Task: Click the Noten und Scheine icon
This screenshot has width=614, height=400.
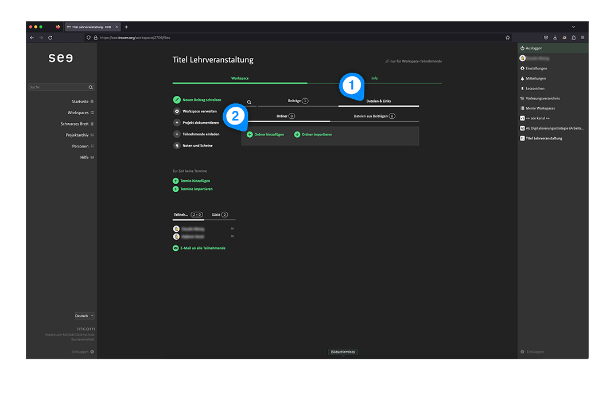Action: click(x=177, y=146)
